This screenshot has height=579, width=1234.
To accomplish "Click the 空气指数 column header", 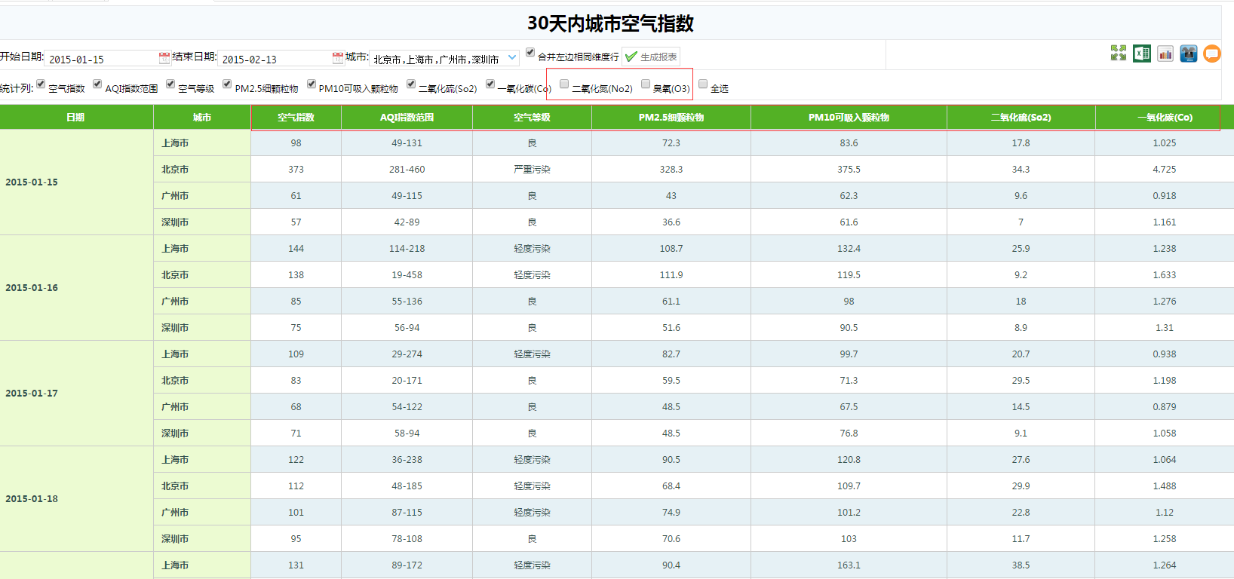I will point(296,118).
